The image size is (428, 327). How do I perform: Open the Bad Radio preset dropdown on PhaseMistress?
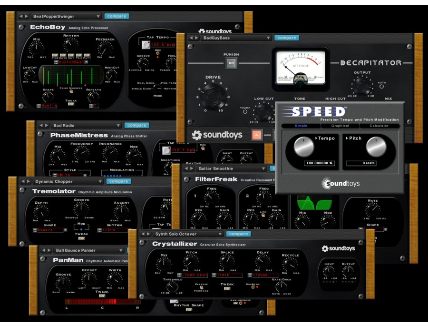85,125
